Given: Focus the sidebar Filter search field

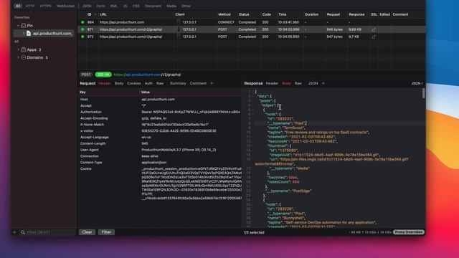Looking at the screenshot, I should tap(48, 232).
